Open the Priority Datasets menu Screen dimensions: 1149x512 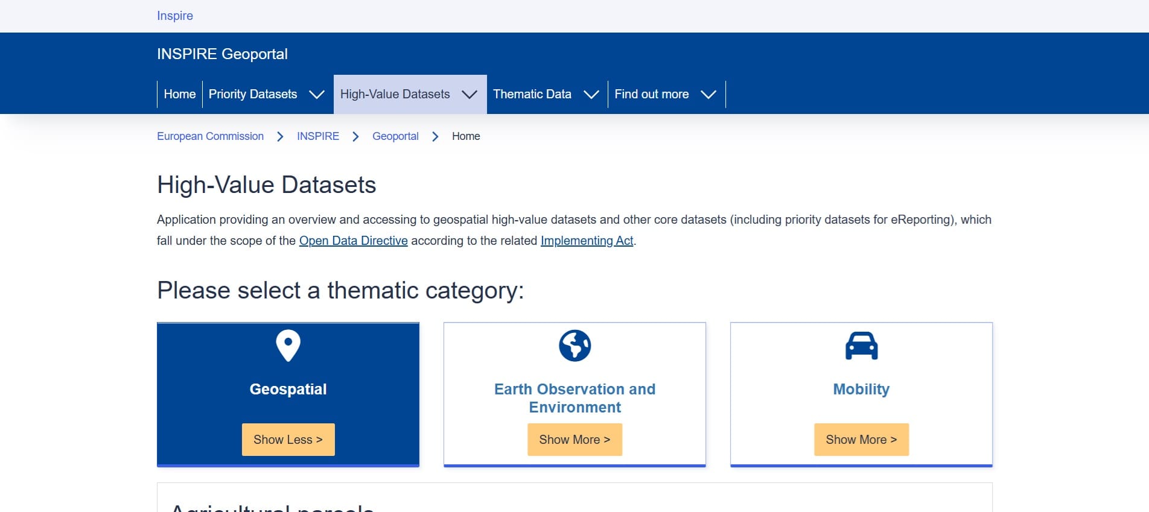click(253, 94)
